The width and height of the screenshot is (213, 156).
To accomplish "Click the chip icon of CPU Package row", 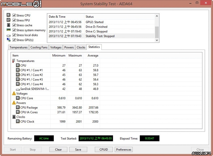I will click(x=18, y=107).
